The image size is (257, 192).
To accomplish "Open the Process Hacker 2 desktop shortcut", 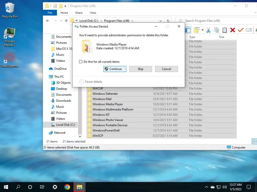I will click(10, 37).
